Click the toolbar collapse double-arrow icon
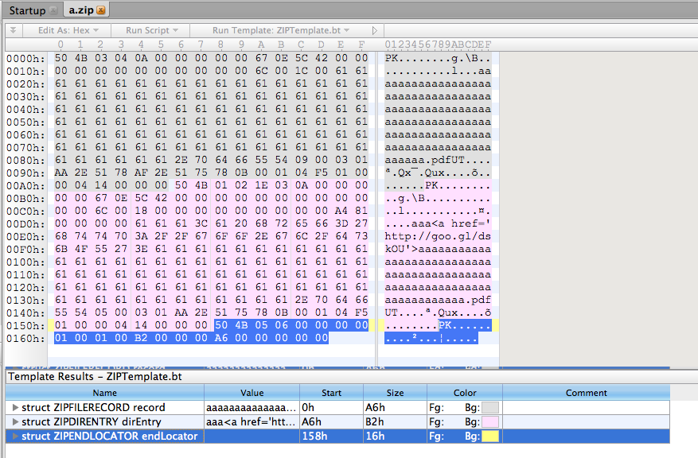The image size is (698, 458). coord(13,30)
